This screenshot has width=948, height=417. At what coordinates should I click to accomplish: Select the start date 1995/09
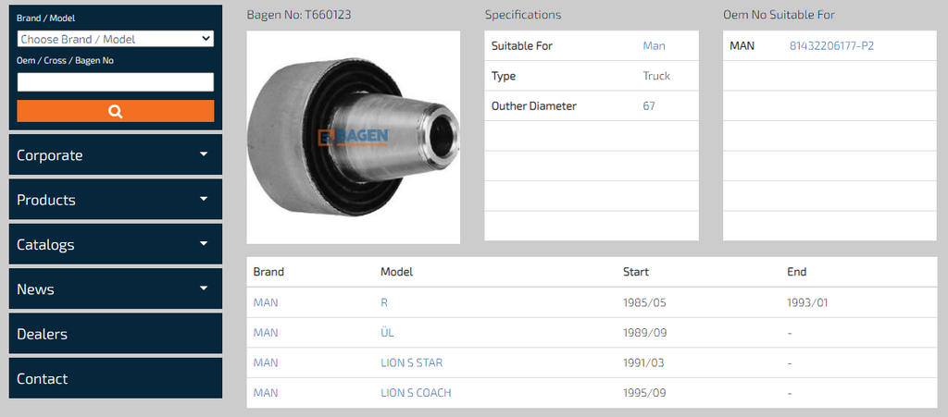click(644, 393)
